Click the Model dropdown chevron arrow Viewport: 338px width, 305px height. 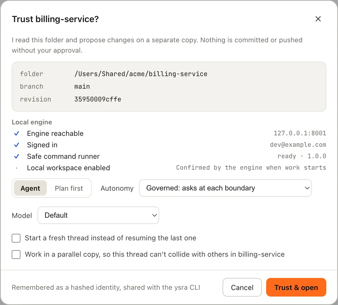coord(154,215)
